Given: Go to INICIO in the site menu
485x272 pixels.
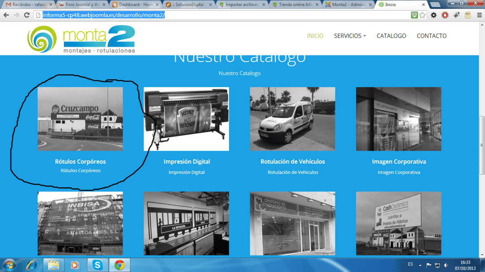Looking at the screenshot, I should (x=315, y=36).
